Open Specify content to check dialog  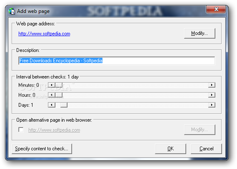[x=42, y=149]
